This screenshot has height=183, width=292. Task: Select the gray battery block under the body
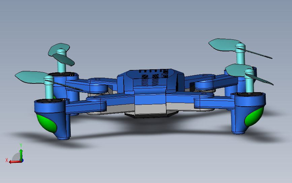tap(150, 109)
